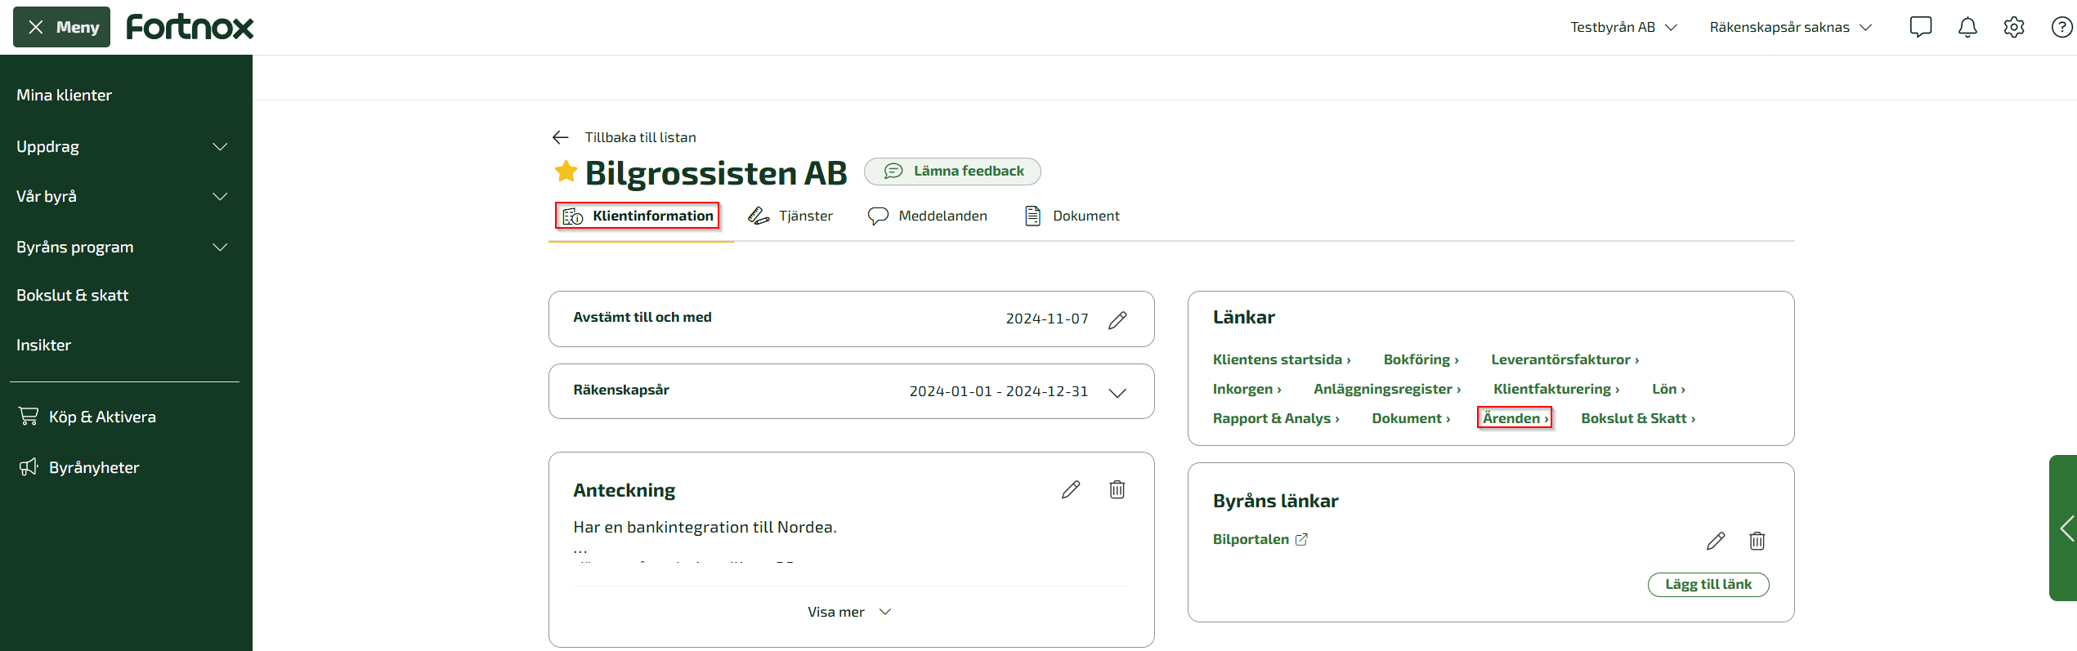This screenshot has height=651, width=2077.
Task: Delete the Anteckning note
Action: coord(1117,489)
